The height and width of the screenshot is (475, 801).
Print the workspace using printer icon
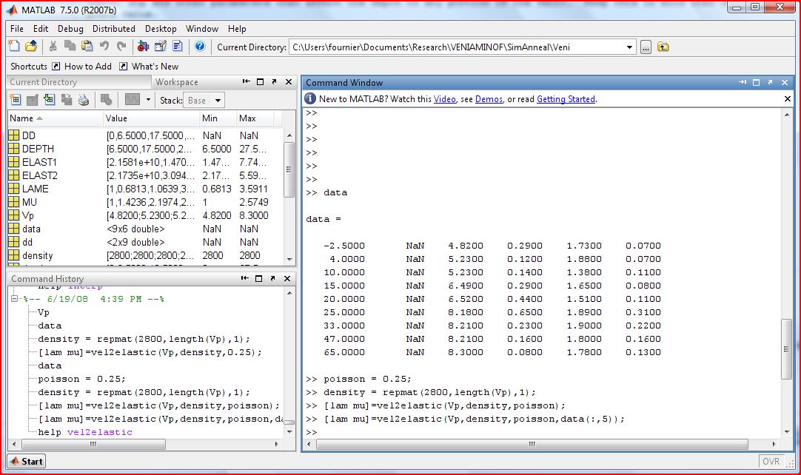click(x=84, y=100)
